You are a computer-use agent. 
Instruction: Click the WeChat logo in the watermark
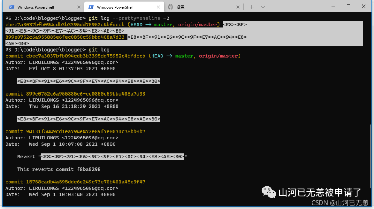coord(268,192)
